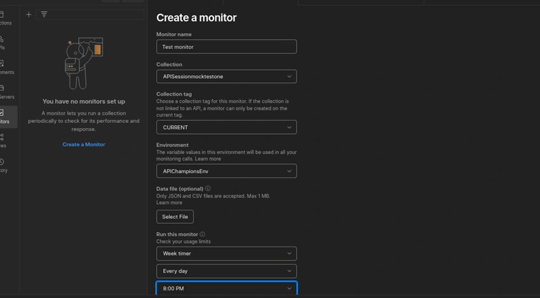Click Learn more under Environment description

[x=208, y=159]
